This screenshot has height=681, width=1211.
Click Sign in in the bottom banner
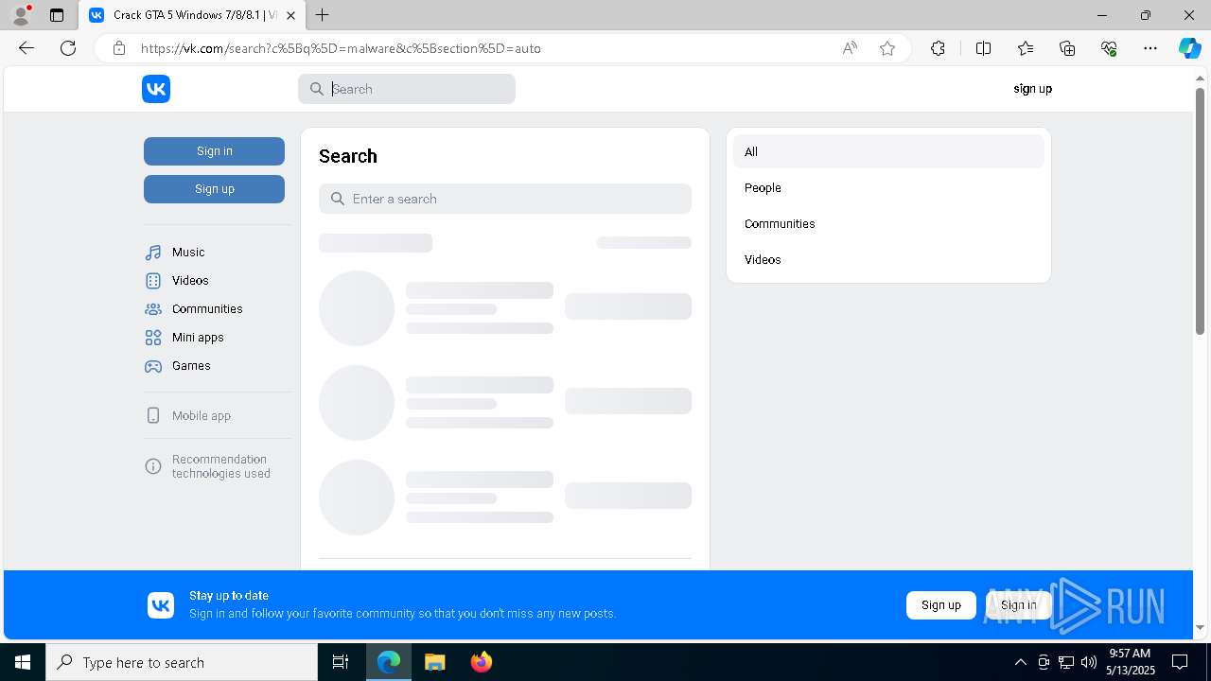tap(1018, 605)
